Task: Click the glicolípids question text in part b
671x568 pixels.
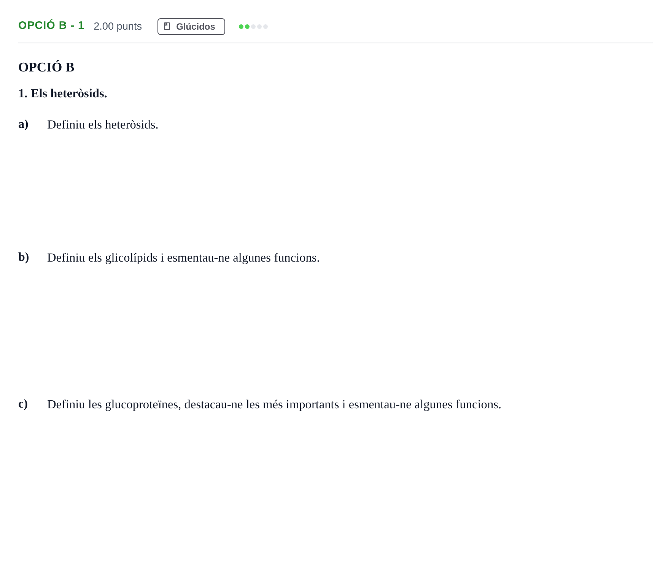Action: tap(183, 258)
